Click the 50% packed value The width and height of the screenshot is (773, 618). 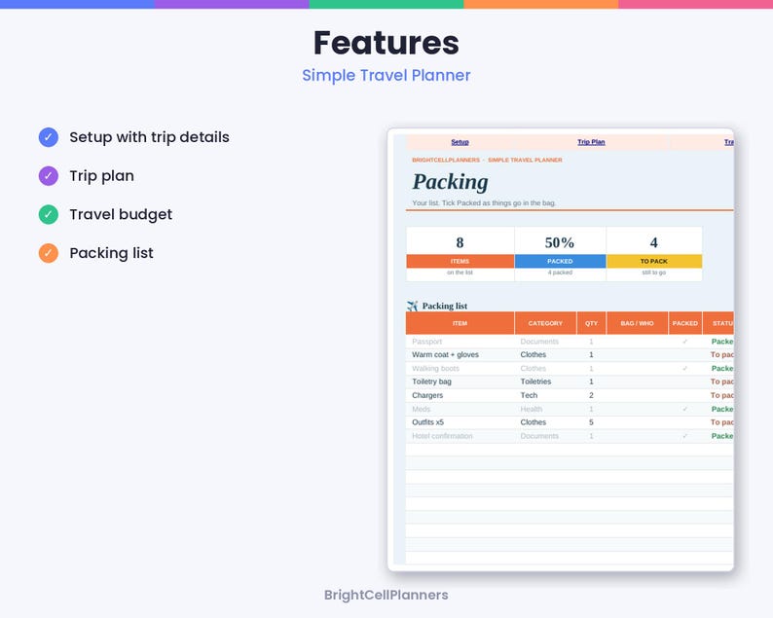[560, 242]
